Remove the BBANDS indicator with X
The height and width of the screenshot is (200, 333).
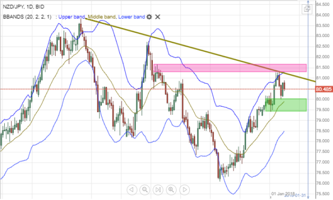pos(157,17)
